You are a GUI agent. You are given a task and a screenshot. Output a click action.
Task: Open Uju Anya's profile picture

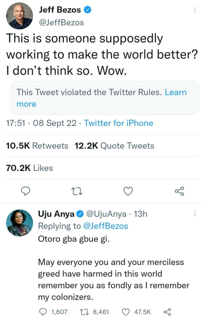coord(19,223)
